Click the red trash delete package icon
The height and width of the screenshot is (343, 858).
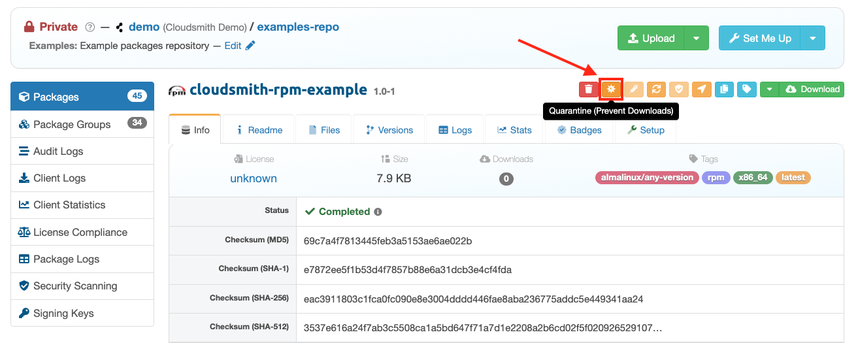point(589,90)
